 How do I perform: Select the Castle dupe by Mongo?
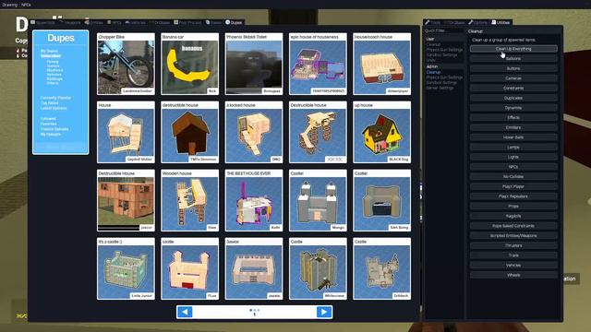(x=318, y=200)
